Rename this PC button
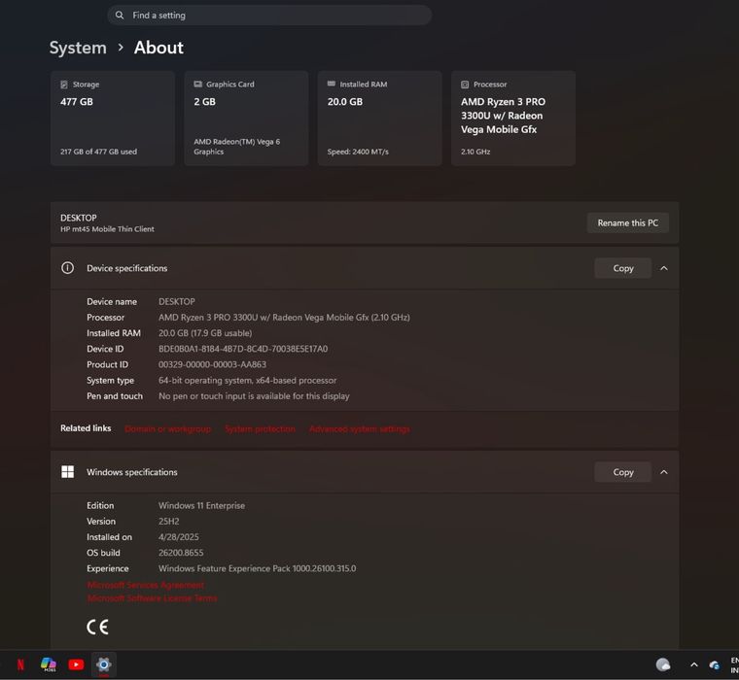The image size is (739, 680). (628, 222)
